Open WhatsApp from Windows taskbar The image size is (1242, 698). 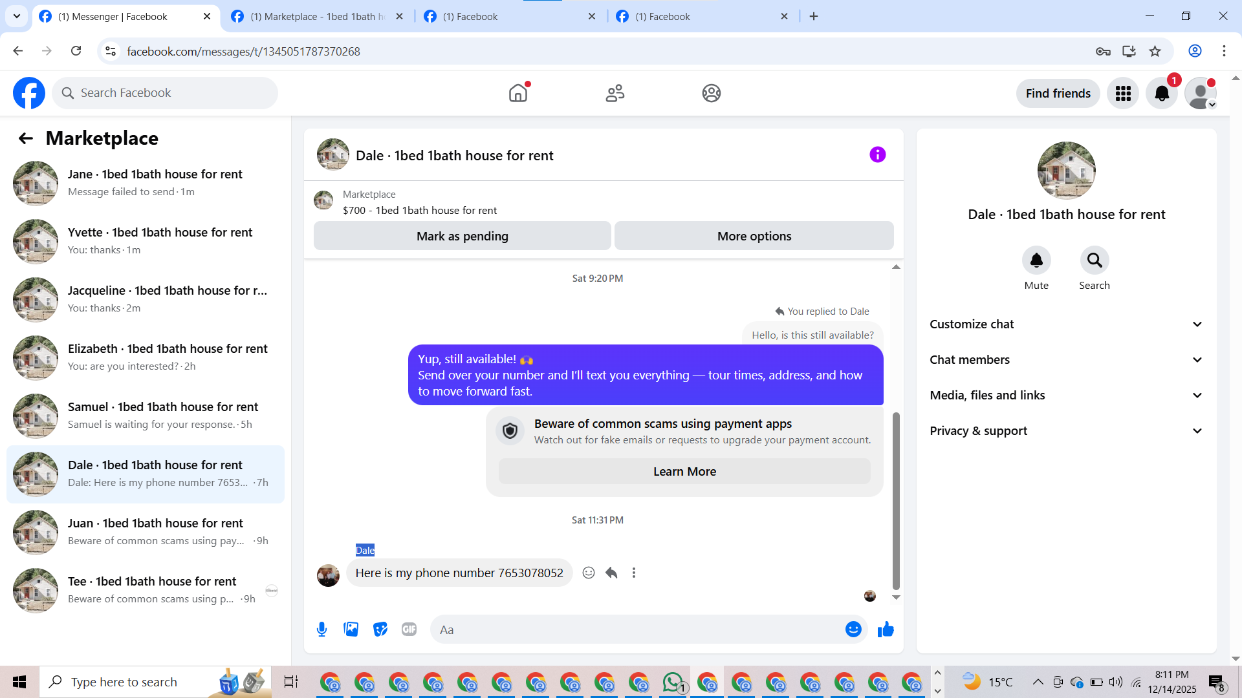[x=673, y=682]
